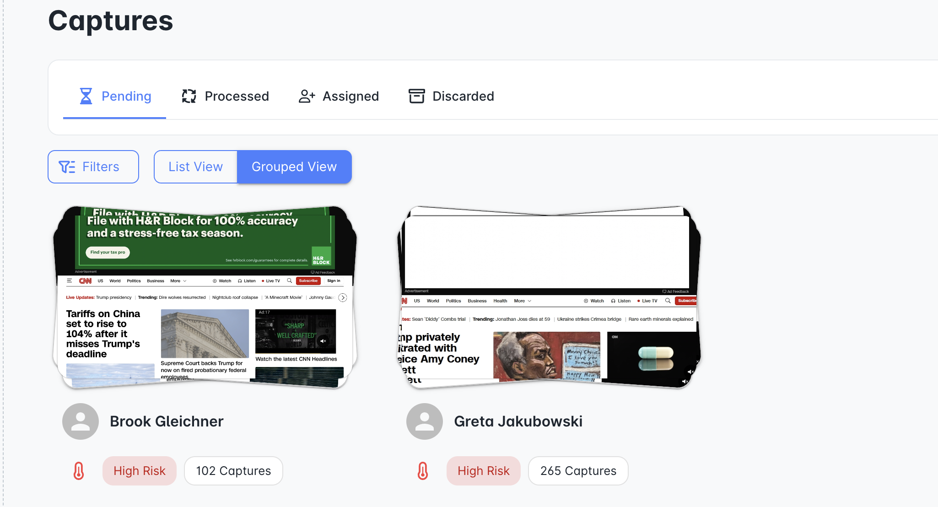Click Brook Gleichner's avatar icon

point(81,421)
